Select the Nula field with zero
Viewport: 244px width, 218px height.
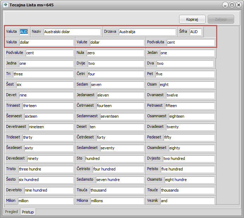tap(115, 53)
